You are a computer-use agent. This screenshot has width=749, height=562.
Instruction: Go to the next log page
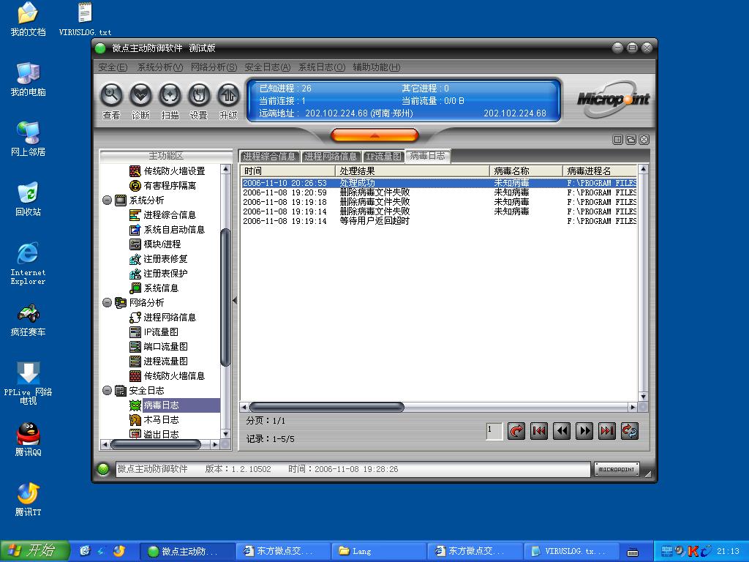point(584,431)
